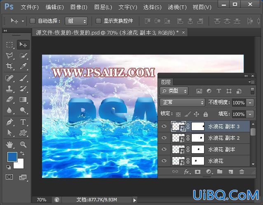Toggle type layer filter
Image resolution: width=263 pixels, height=205 pixels.
[219, 91]
